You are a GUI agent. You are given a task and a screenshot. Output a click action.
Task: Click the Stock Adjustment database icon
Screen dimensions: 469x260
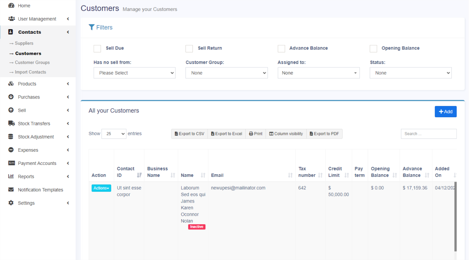11,137
